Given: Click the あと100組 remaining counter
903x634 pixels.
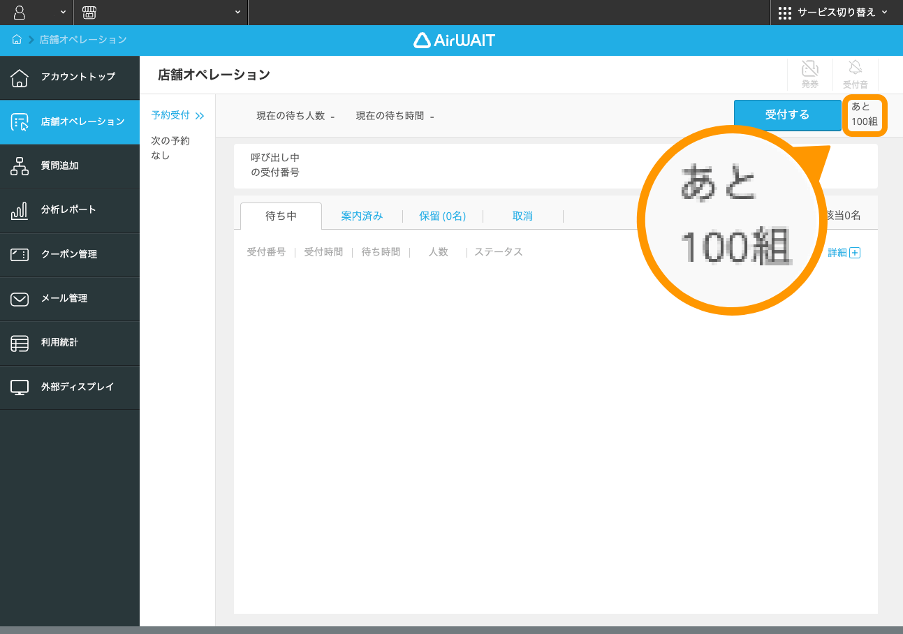Looking at the screenshot, I should [865, 115].
